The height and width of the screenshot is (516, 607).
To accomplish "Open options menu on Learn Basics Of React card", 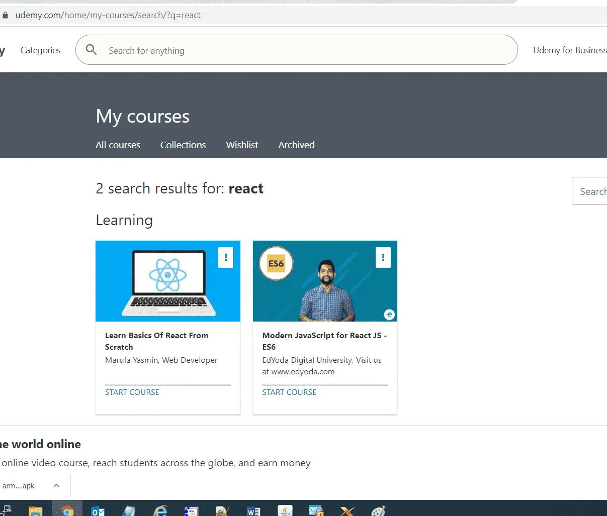I will click(x=226, y=258).
